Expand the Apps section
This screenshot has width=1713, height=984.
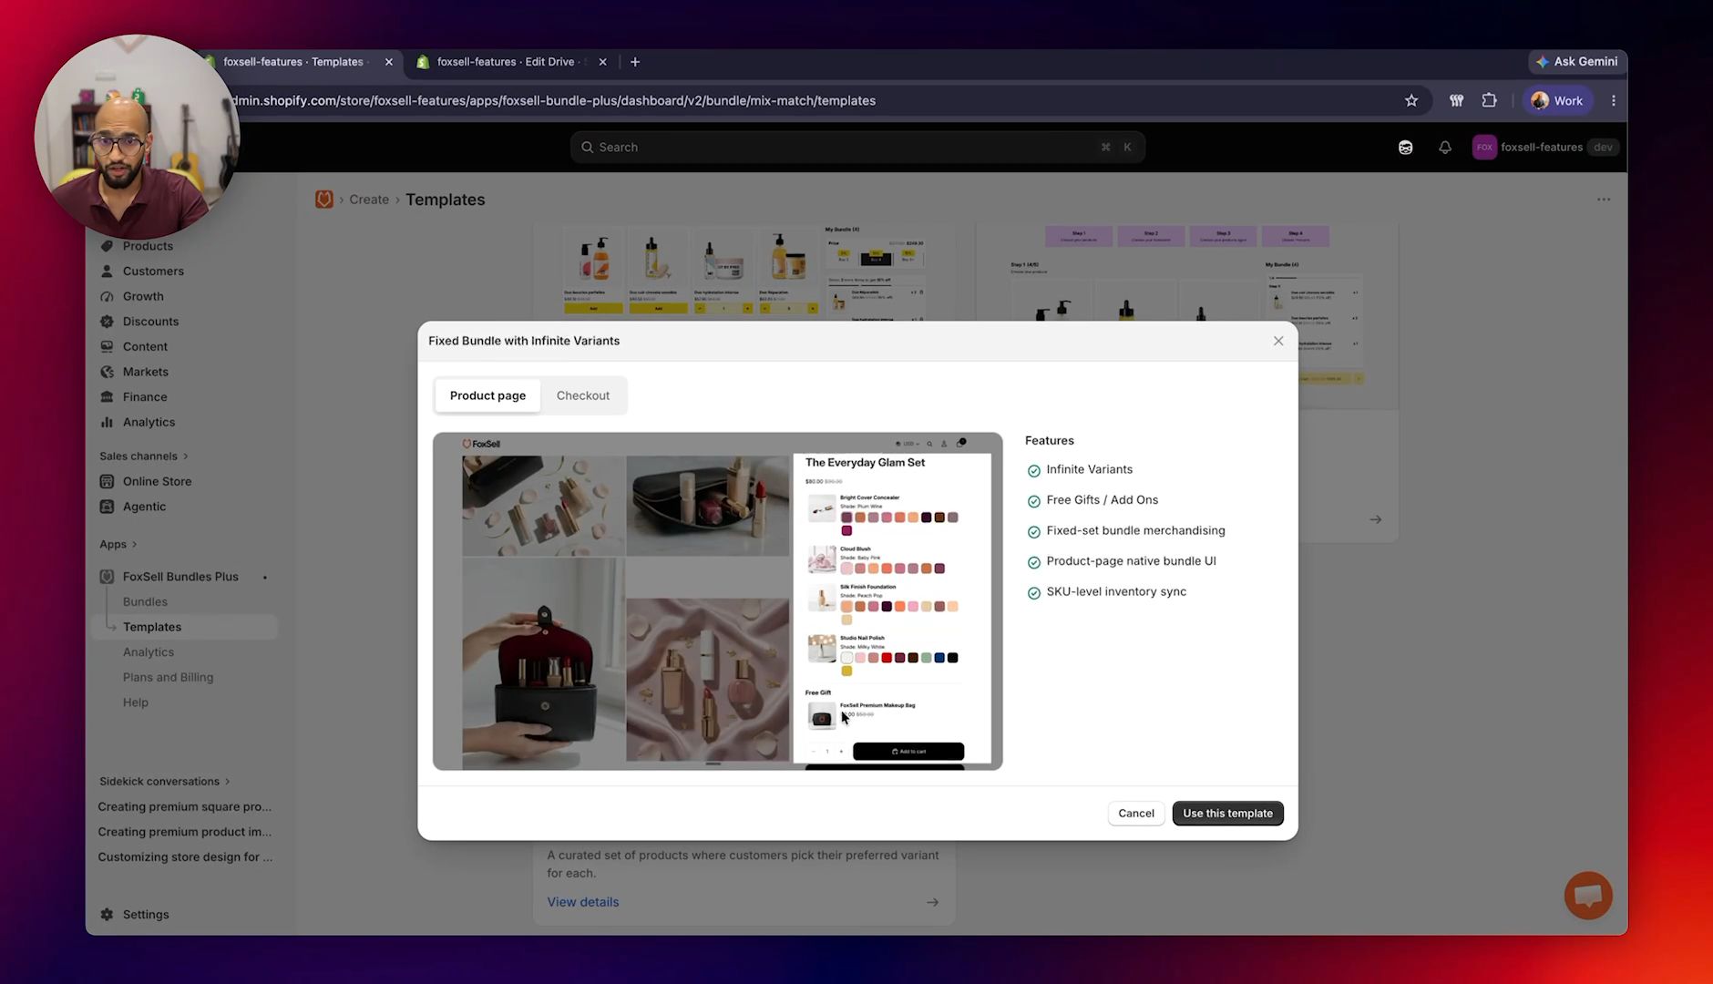pos(118,545)
